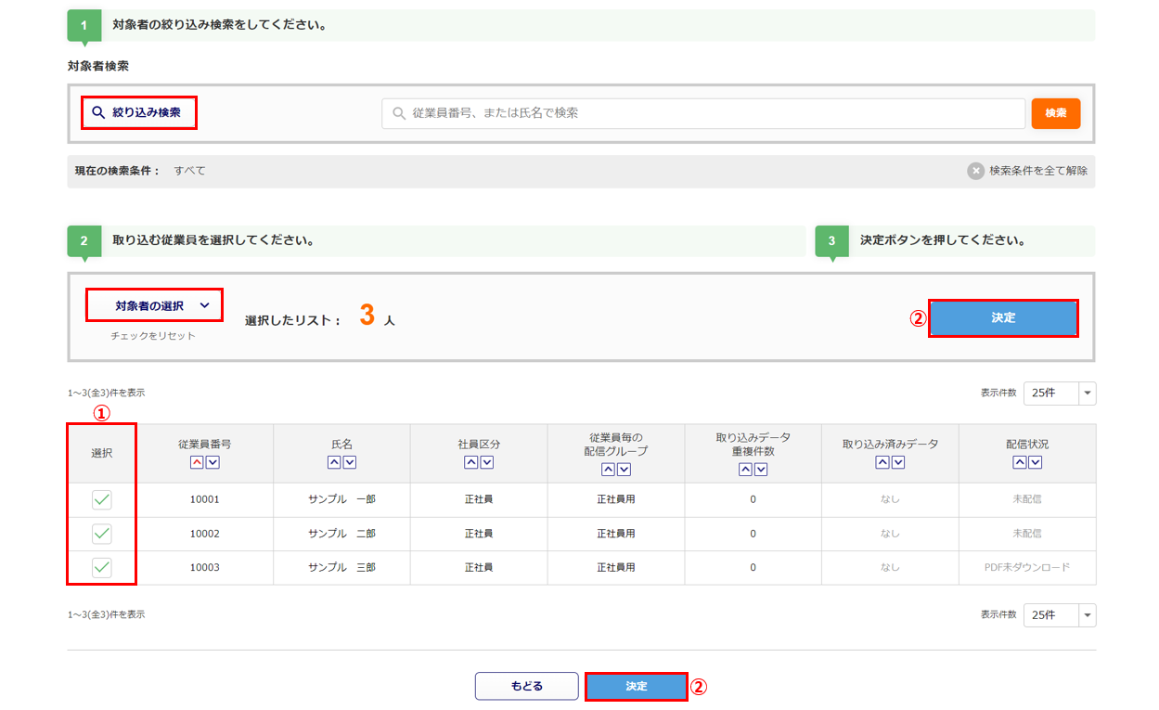The width and height of the screenshot is (1159, 710).
Task: Uncheck employee 10001 サンプル 一郎
Action: tap(102, 499)
